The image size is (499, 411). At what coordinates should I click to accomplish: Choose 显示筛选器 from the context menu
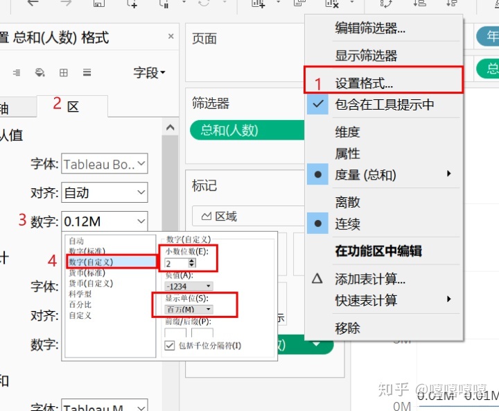tap(383, 56)
